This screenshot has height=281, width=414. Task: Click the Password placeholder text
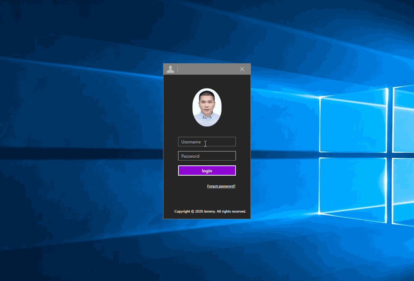(x=190, y=156)
